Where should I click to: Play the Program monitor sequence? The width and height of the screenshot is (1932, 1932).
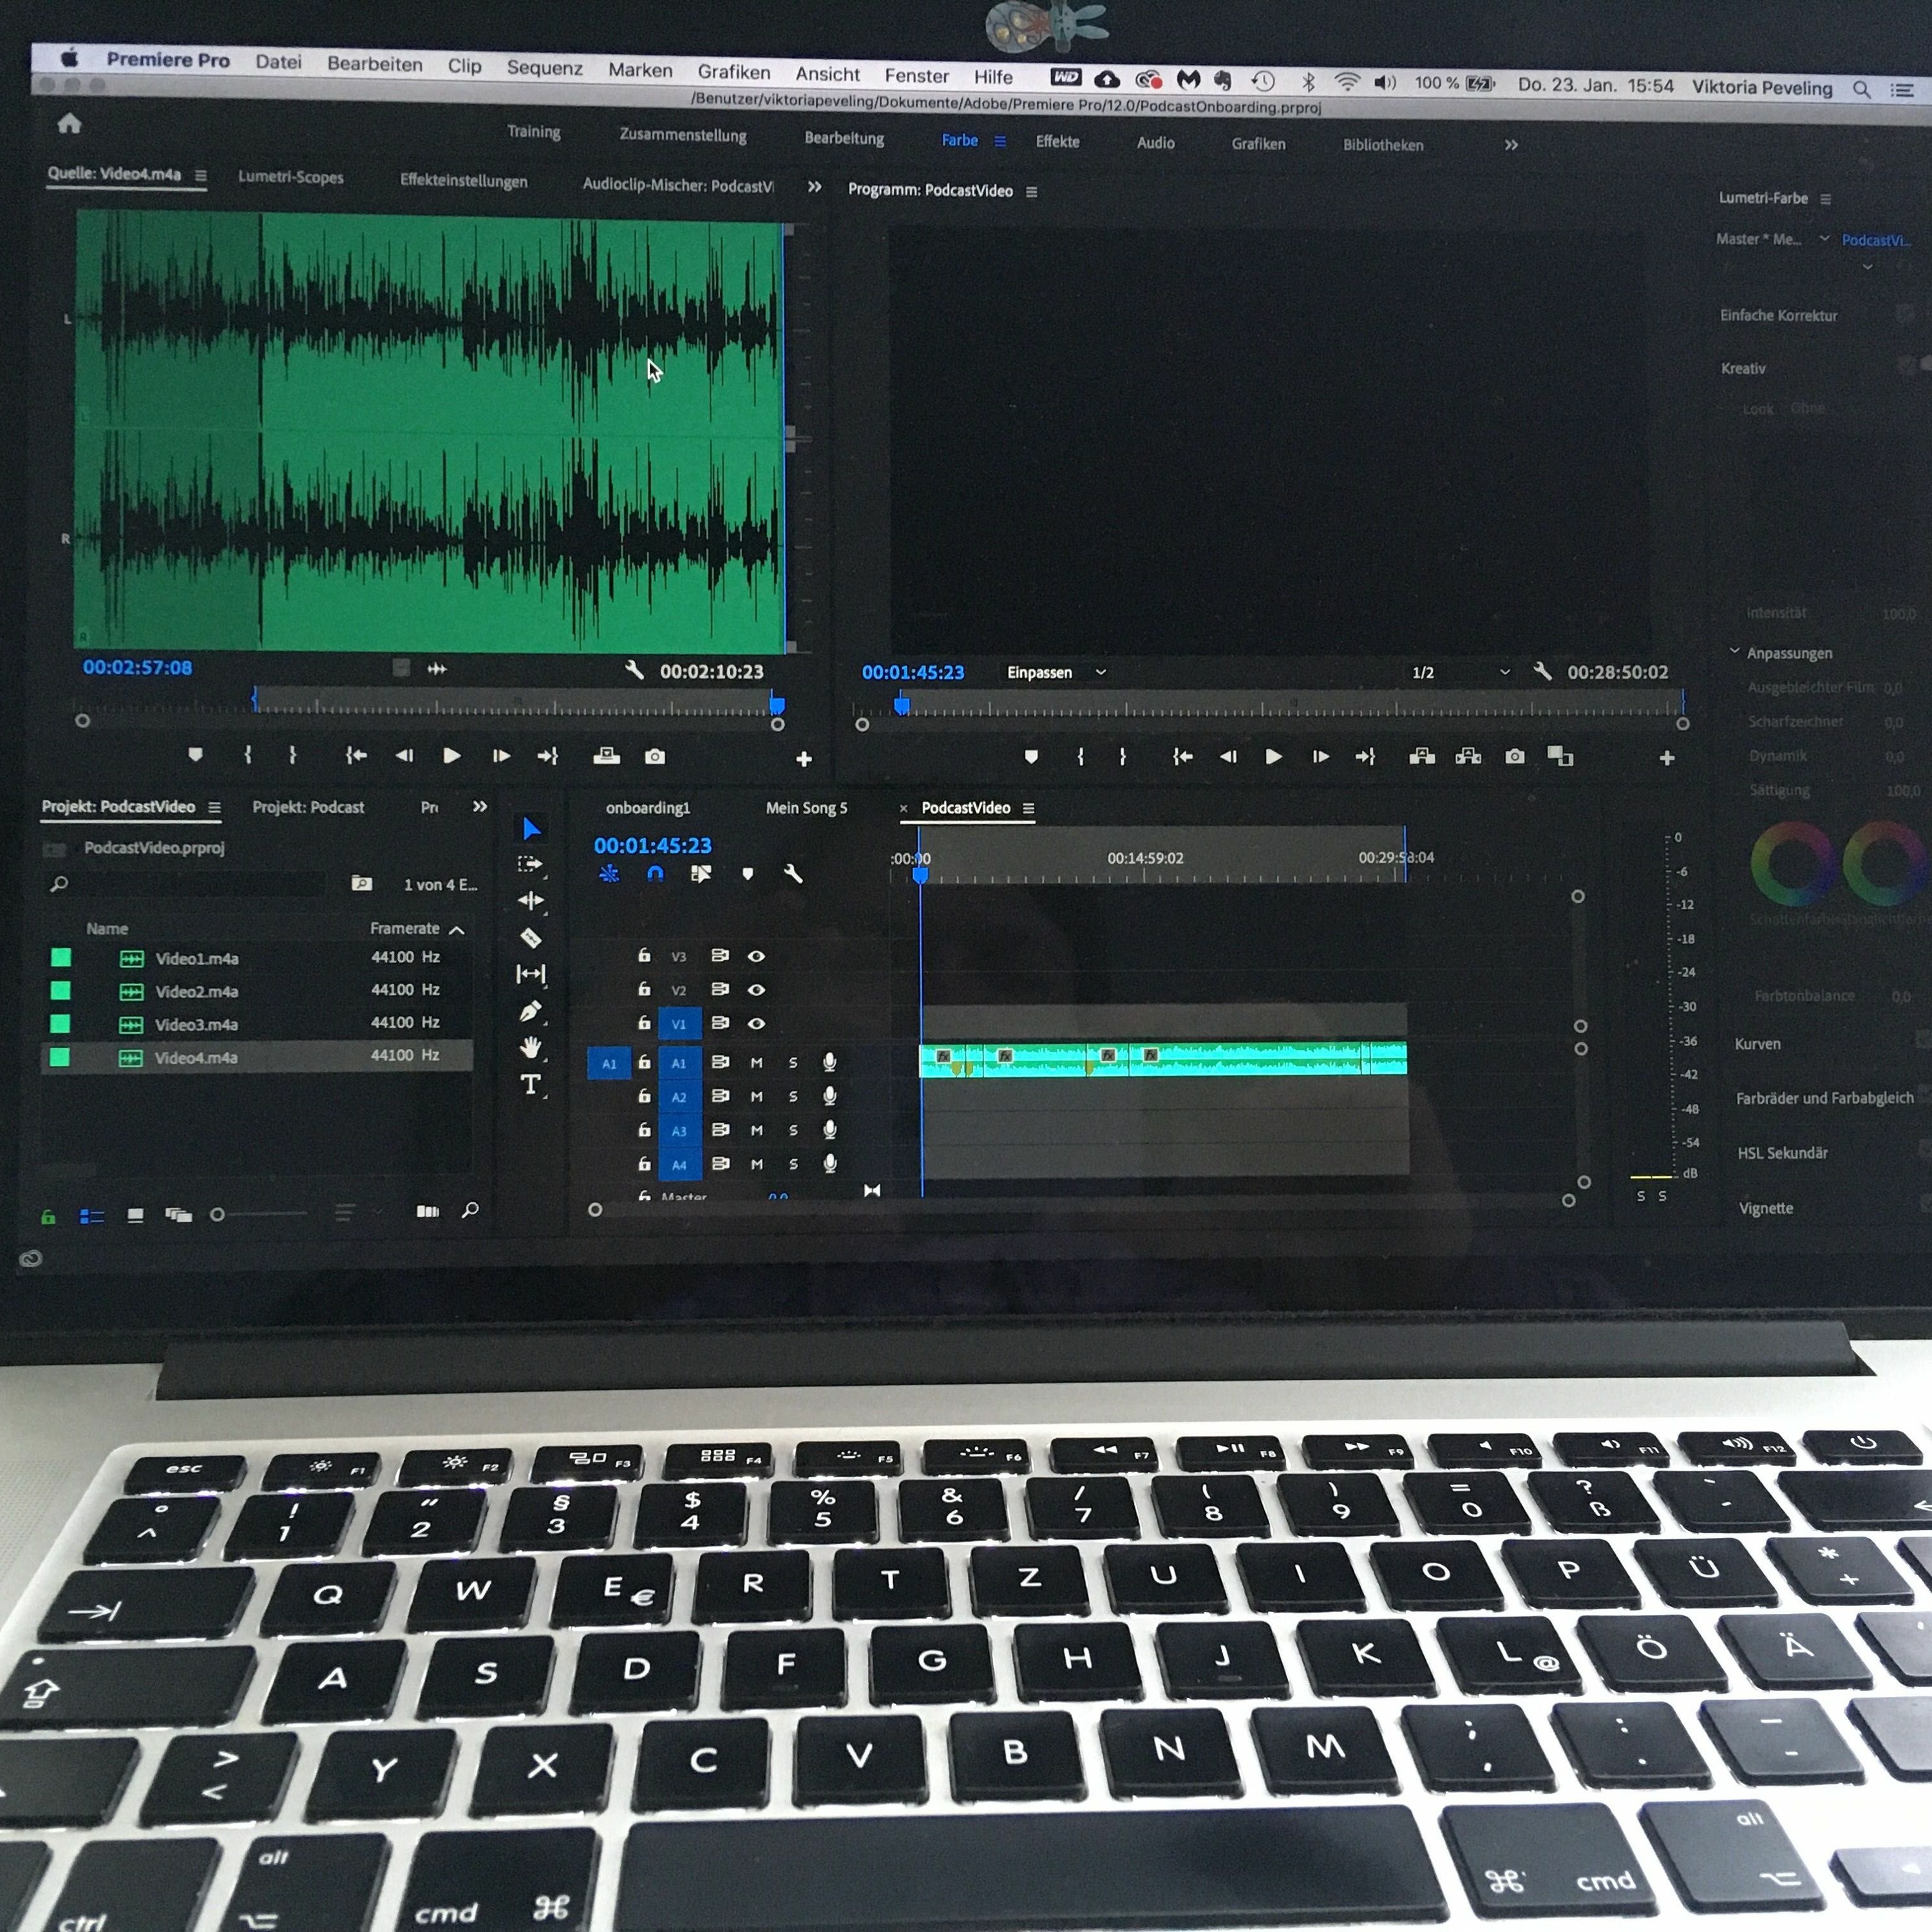(x=1273, y=757)
